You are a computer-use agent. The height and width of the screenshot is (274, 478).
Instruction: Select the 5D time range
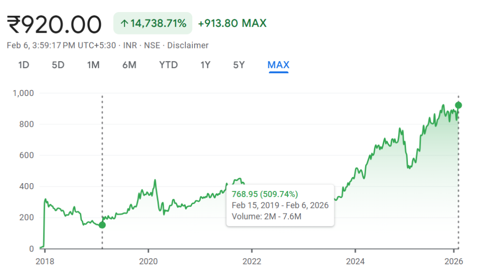point(58,65)
